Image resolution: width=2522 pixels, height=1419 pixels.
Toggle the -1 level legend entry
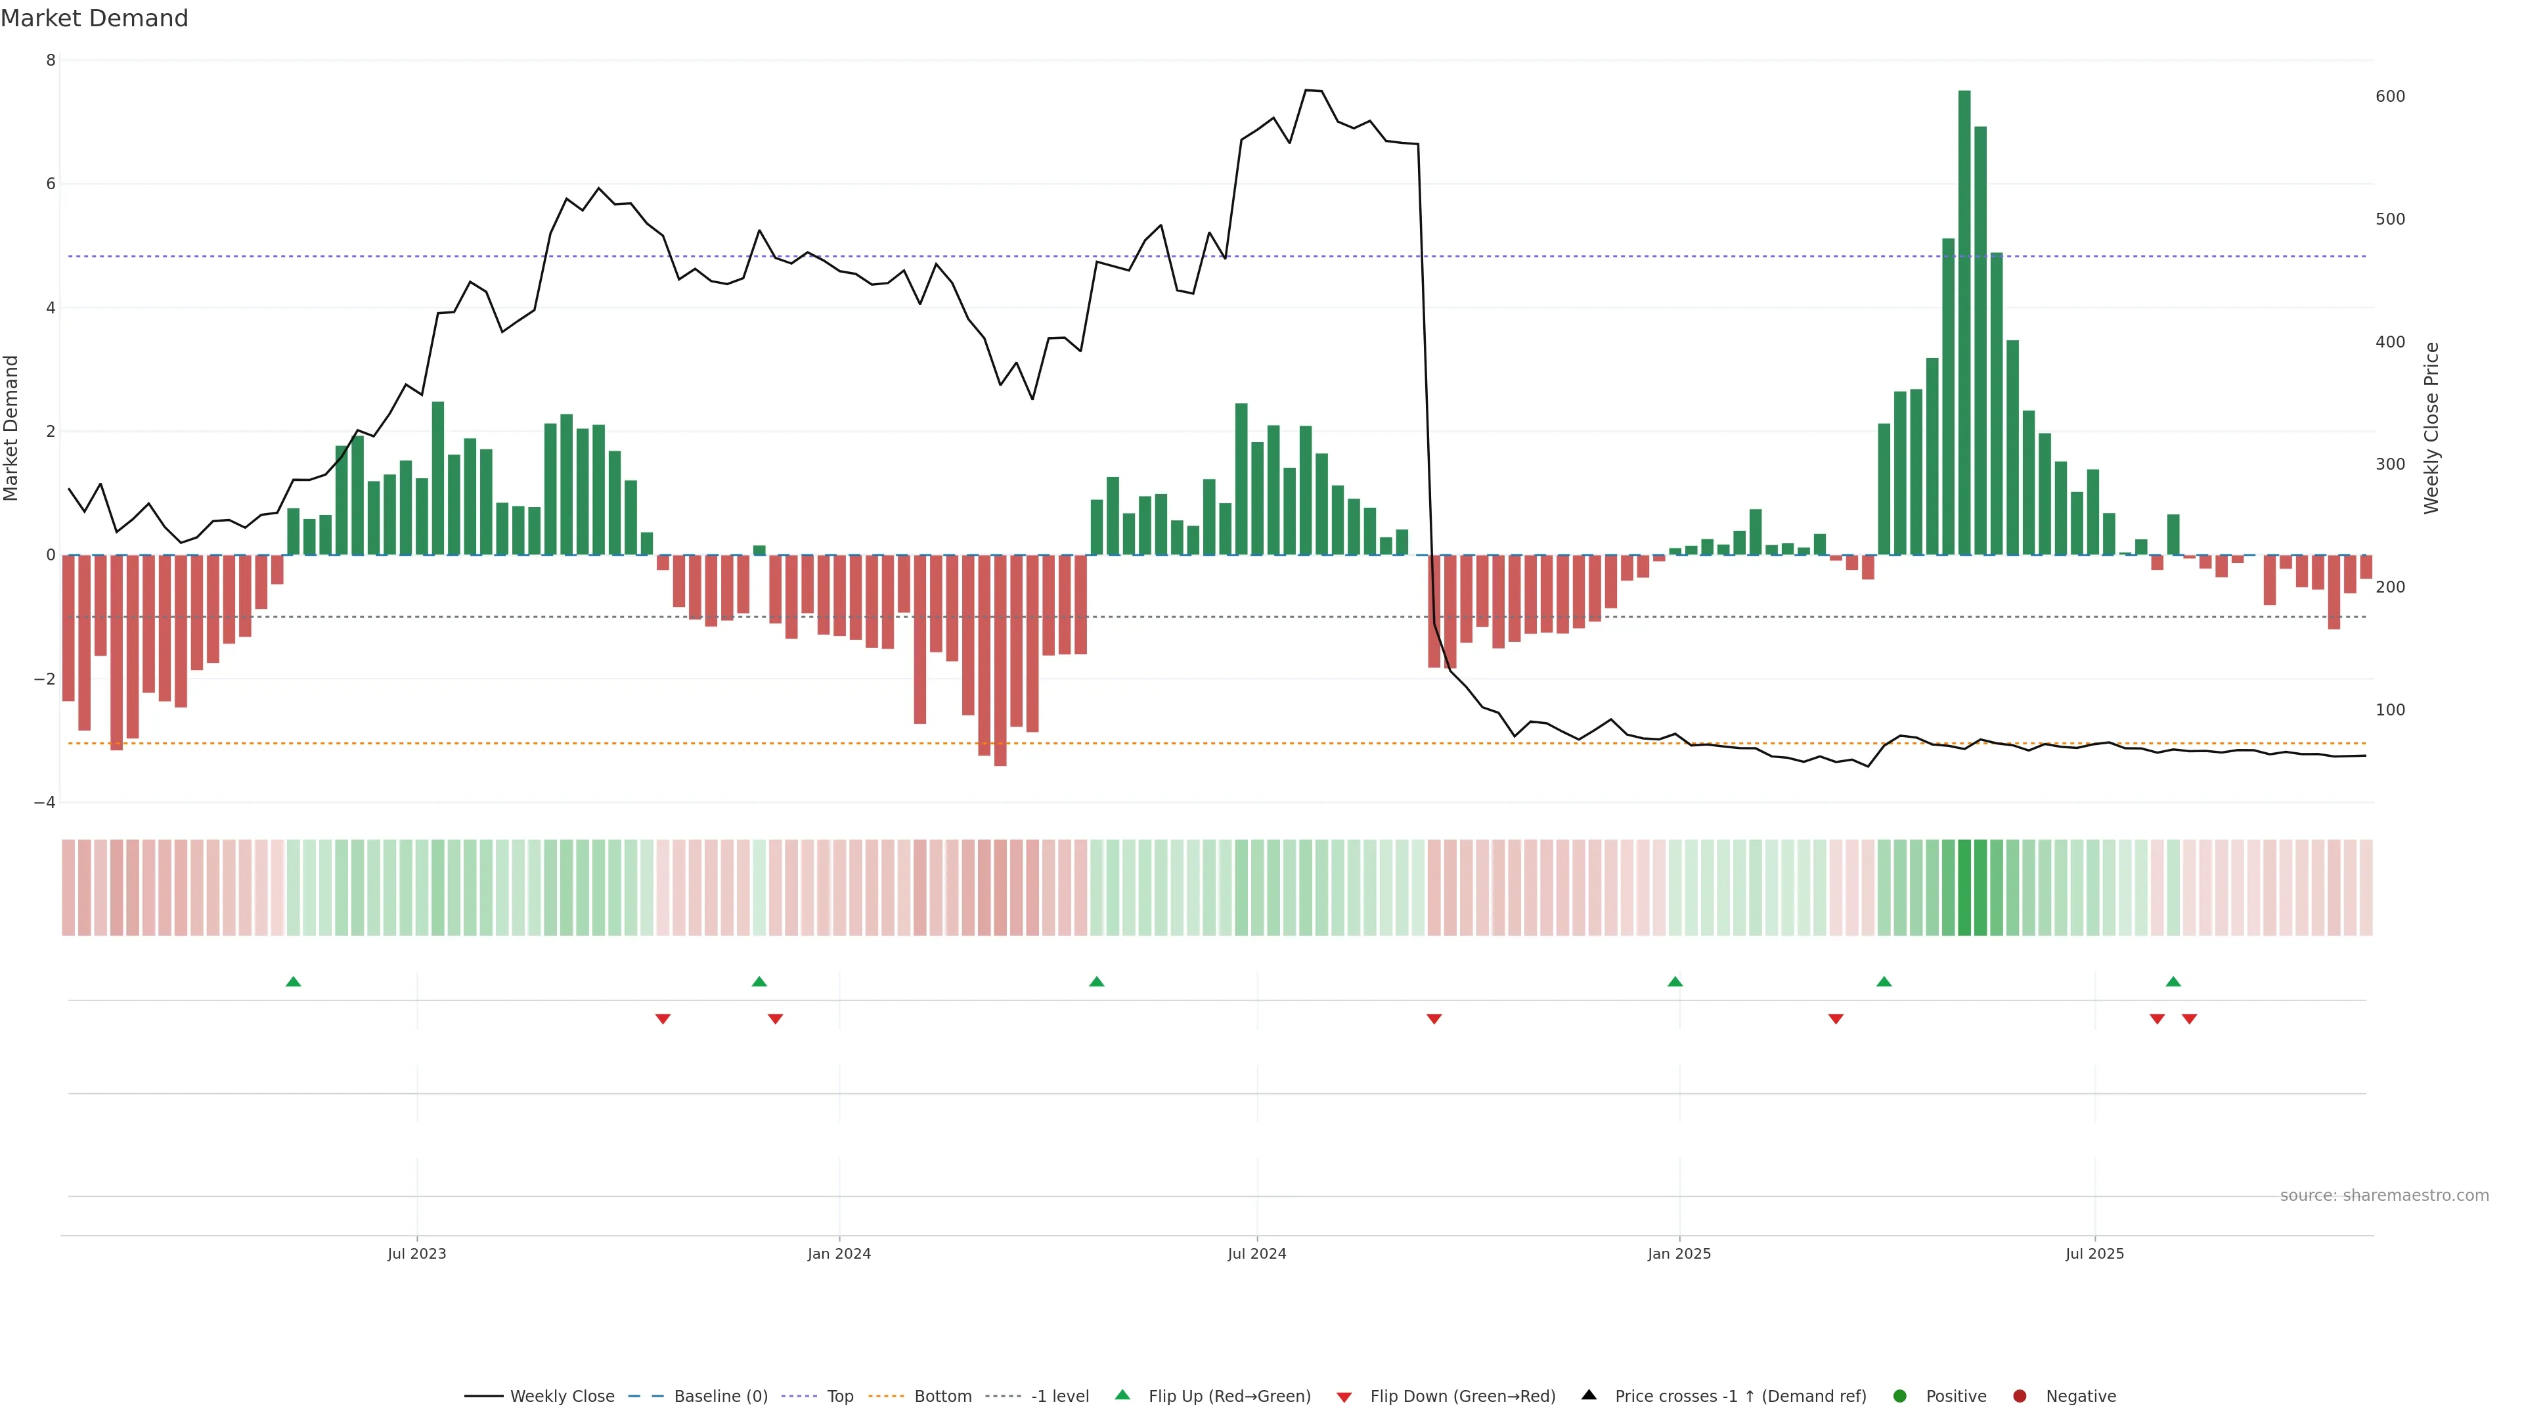tap(1059, 1397)
